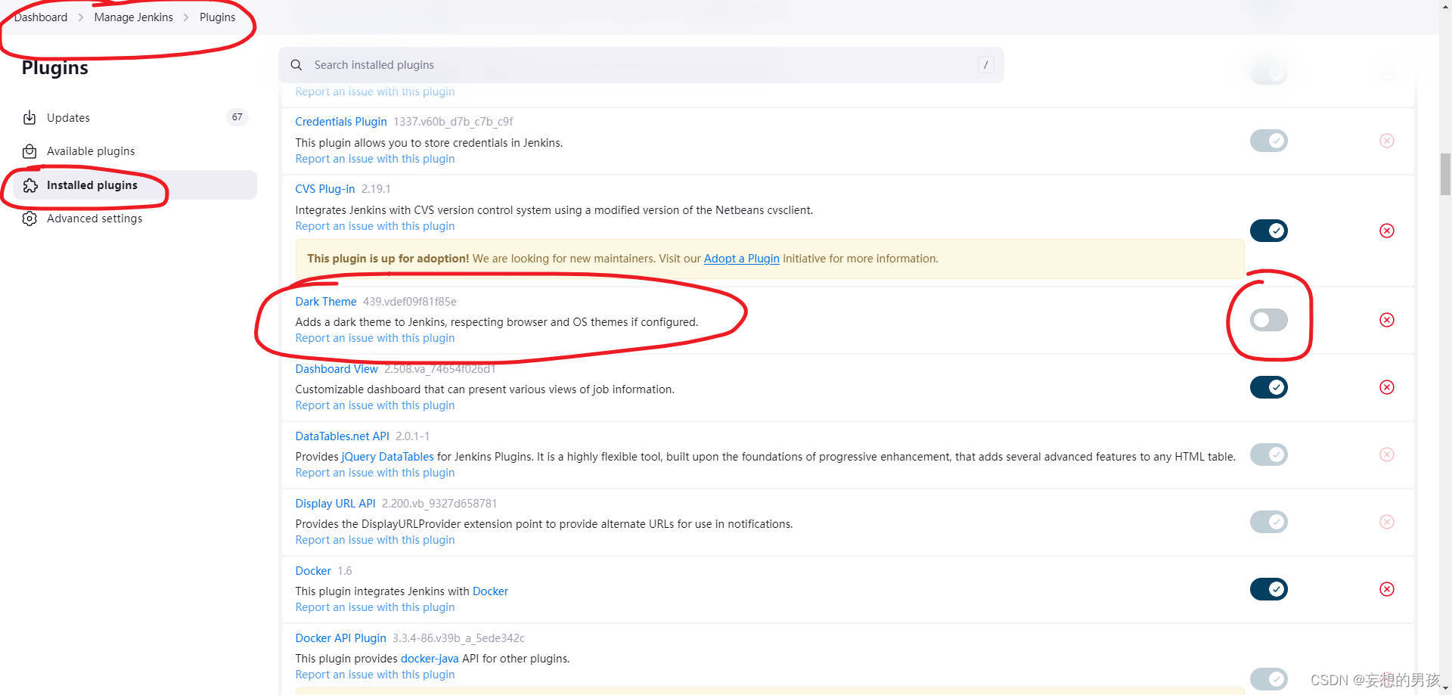1452x695 pixels.
Task: Click the Available plugins bag icon
Action: point(29,151)
